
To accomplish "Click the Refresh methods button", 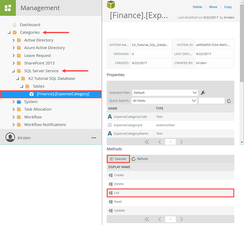I will coord(140,159).
